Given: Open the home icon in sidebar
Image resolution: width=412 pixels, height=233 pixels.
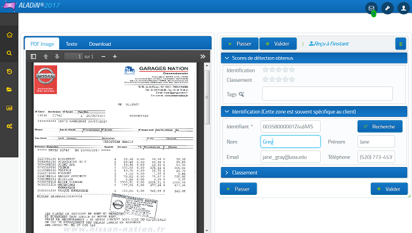Looking at the screenshot, I should click(x=10, y=35).
